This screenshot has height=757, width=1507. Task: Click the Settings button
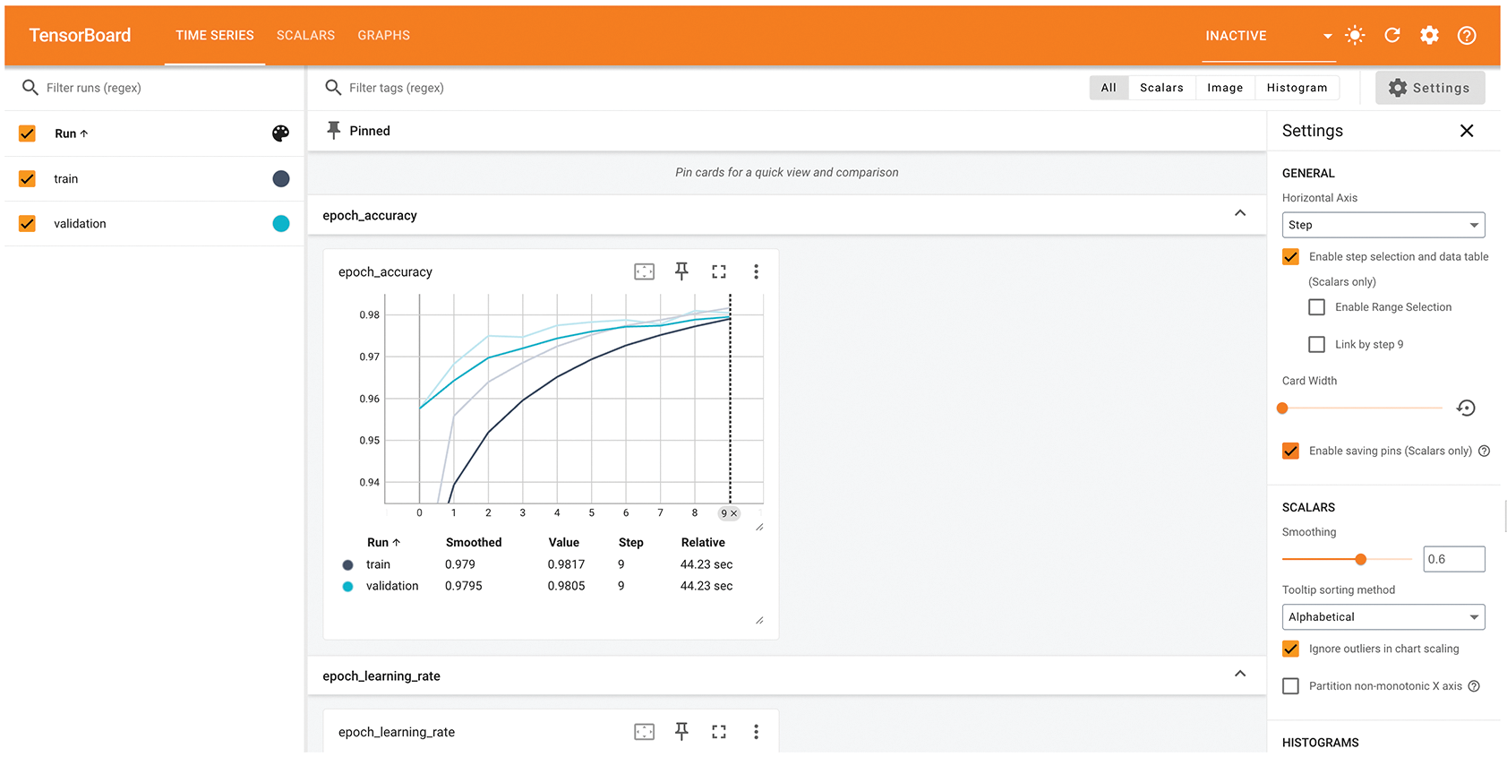pos(1429,88)
